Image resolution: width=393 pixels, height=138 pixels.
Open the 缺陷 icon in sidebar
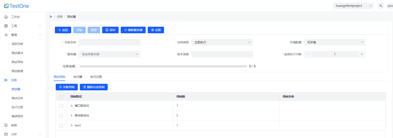(6, 125)
